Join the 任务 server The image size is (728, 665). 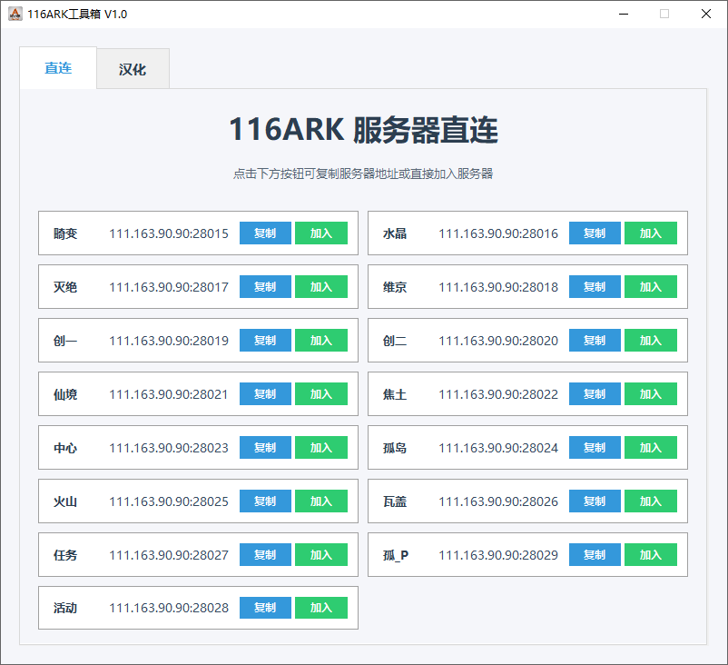pos(321,555)
